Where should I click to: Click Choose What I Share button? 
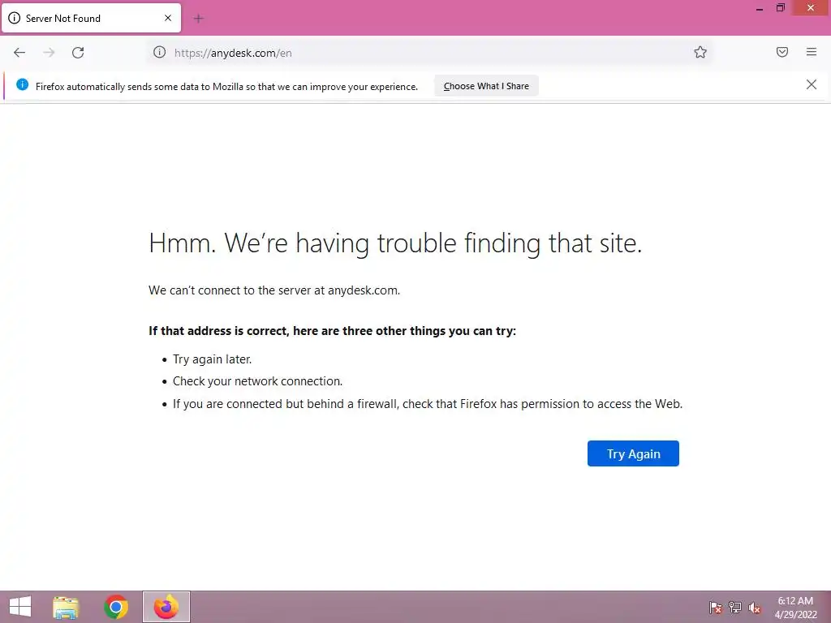click(486, 86)
